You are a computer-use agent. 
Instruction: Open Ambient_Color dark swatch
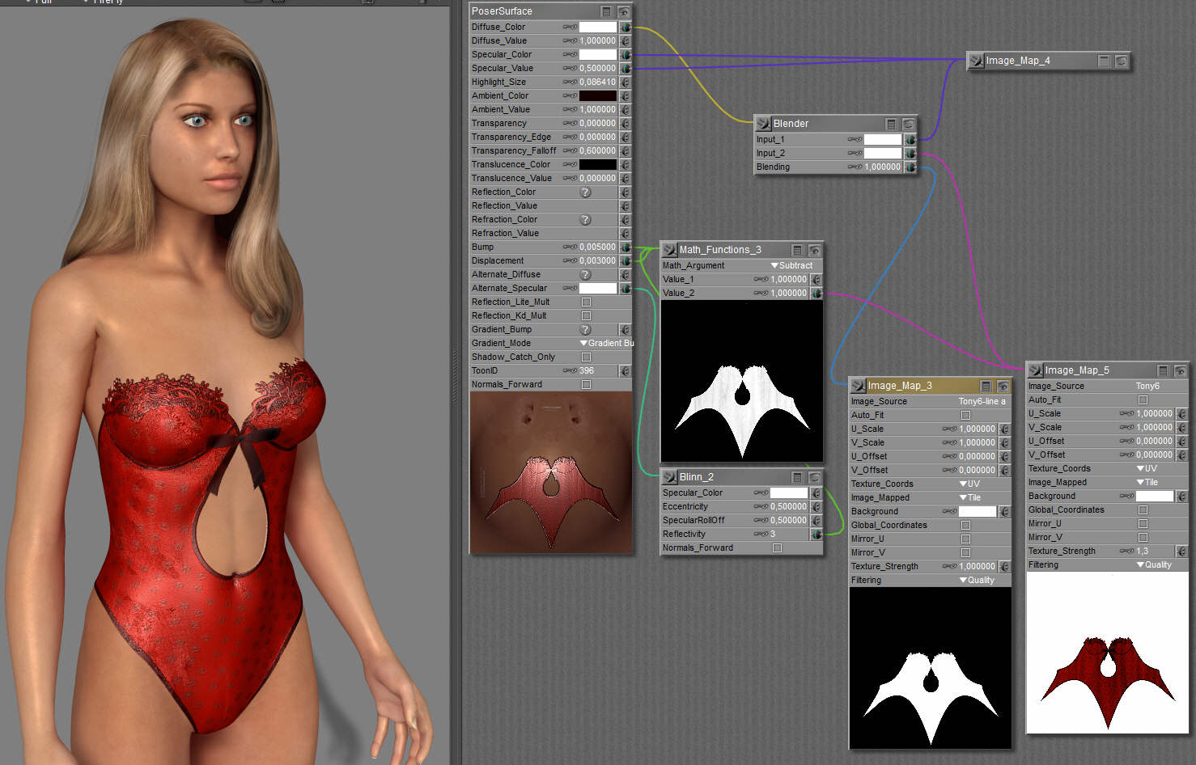(x=597, y=96)
